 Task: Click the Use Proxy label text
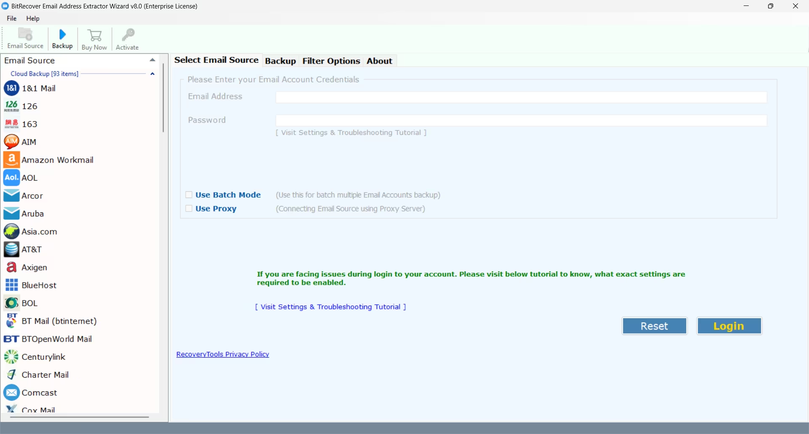click(216, 209)
